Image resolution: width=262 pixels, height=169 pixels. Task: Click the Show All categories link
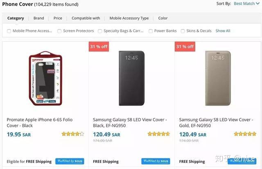coord(223,31)
